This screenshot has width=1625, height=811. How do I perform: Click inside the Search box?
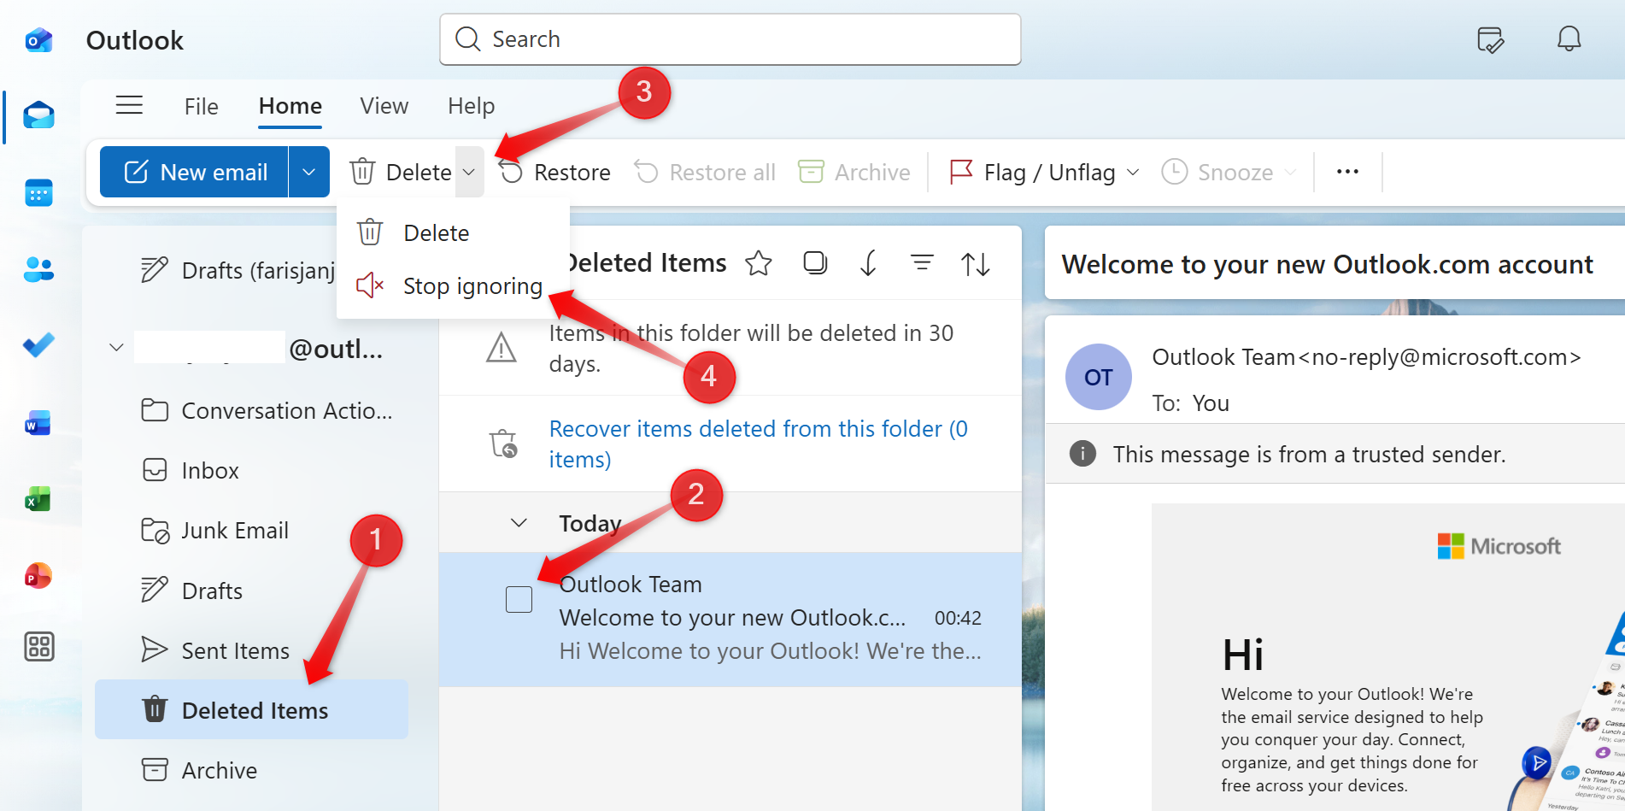point(730,39)
